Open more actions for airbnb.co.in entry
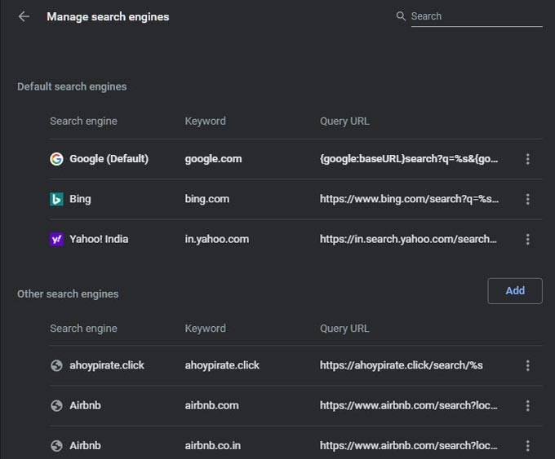This screenshot has width=555, height=459. (527, 446)
